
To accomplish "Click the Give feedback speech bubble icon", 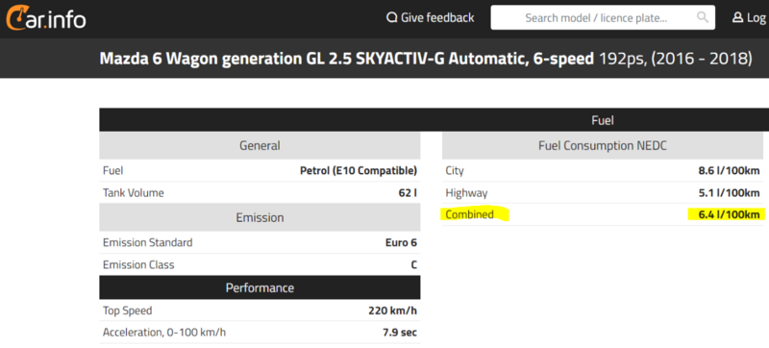I will tap(391, 18).
